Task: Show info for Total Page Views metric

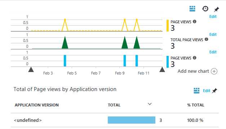Action: pos(207,39)
